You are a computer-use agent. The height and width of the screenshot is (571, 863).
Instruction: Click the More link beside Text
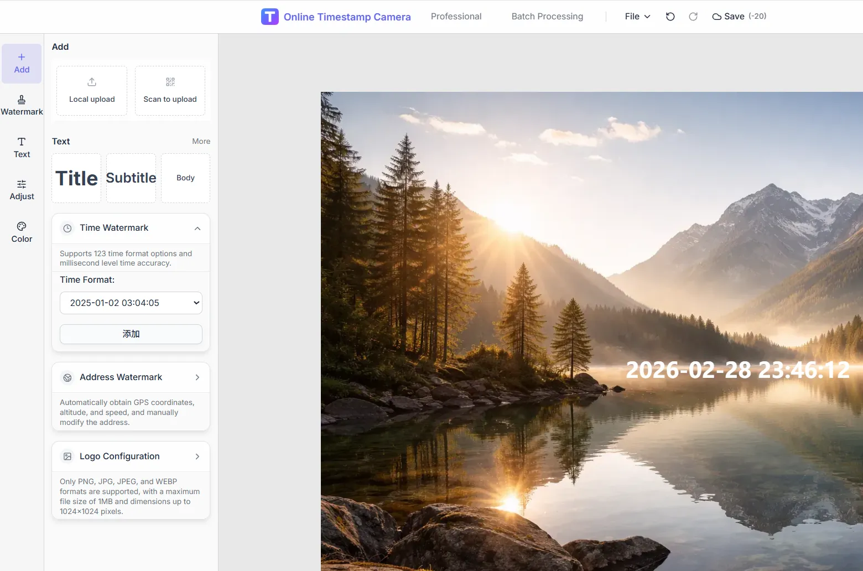201,141
